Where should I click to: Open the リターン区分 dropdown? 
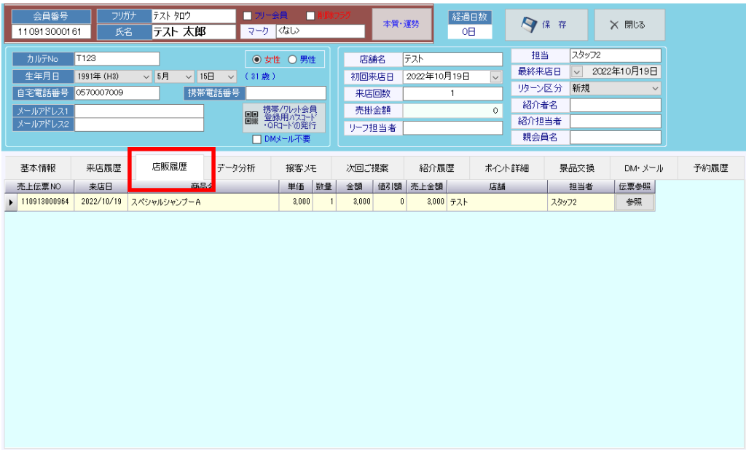tap(655, 88)
